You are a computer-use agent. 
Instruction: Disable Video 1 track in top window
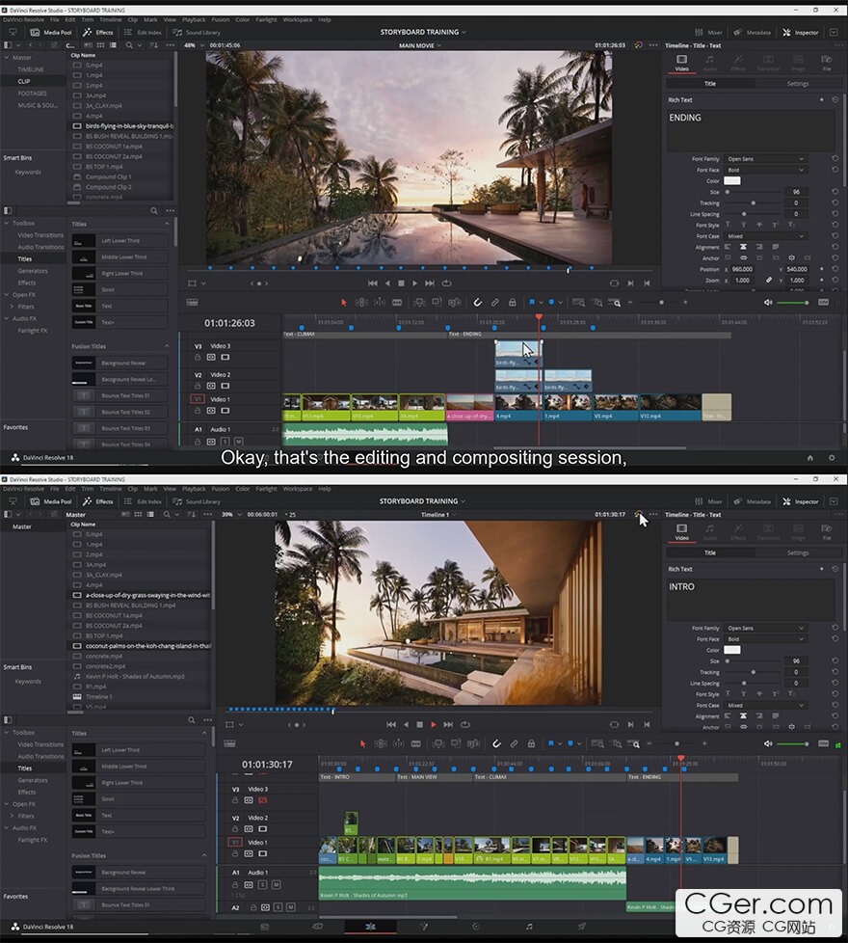(x=225, y=411)
